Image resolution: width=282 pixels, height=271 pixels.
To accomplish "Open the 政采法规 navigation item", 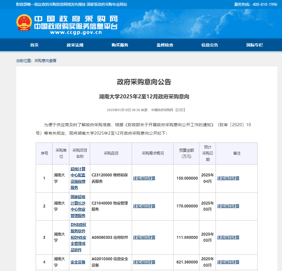I will pos(75,45).
